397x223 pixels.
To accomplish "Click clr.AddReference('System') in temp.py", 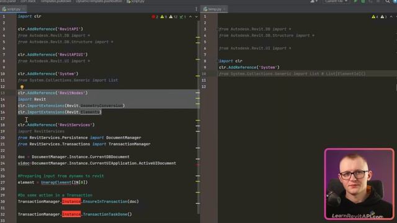I will click(249, 68).
